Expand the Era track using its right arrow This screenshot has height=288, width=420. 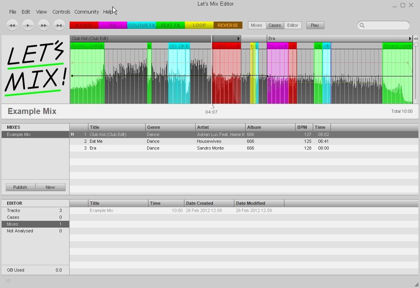(x=409, y=38)
